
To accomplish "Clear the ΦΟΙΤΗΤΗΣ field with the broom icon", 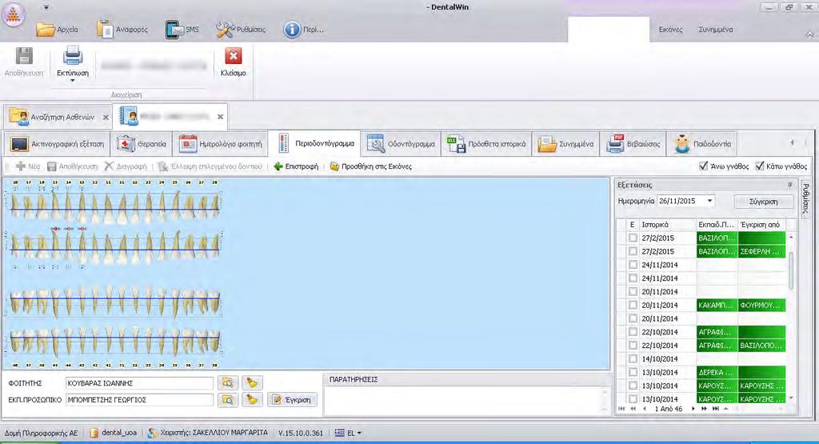I will 252,383.
